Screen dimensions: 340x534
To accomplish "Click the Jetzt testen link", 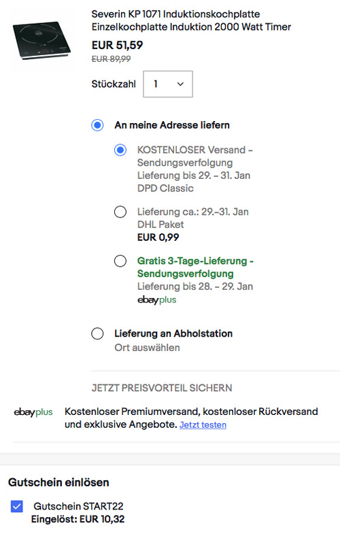I will (203, 424).
